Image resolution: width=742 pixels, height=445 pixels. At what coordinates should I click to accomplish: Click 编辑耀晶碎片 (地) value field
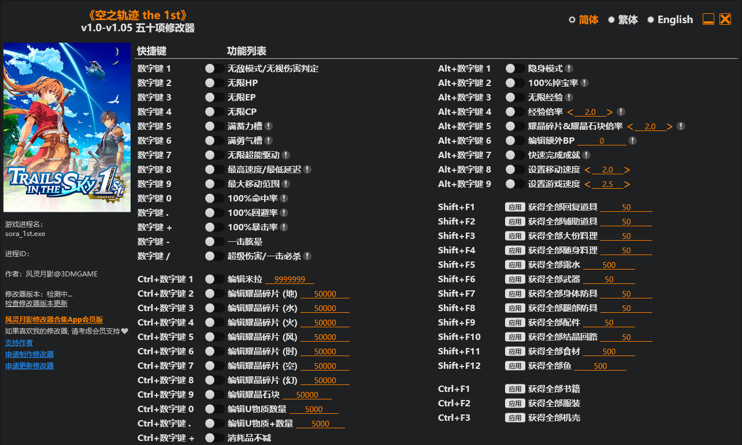tap(325, 294)
